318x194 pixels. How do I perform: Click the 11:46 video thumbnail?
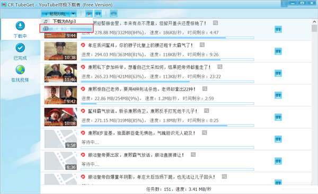(x=60, y=73)
